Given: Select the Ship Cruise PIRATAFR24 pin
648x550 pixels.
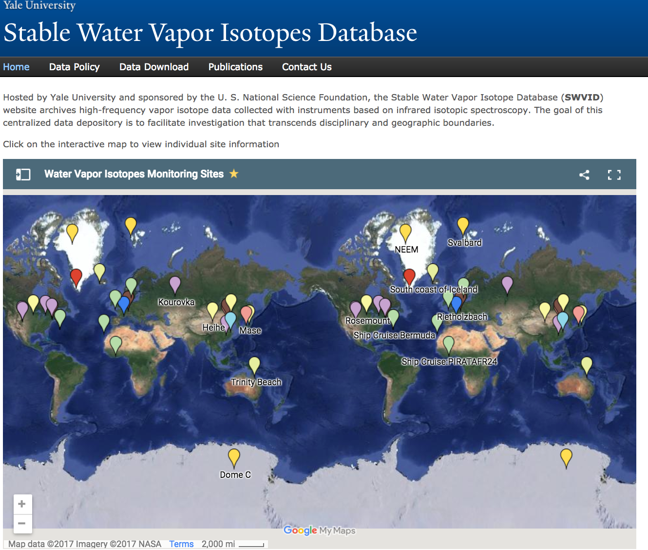Looking at the screenshot, I should 449,344.
